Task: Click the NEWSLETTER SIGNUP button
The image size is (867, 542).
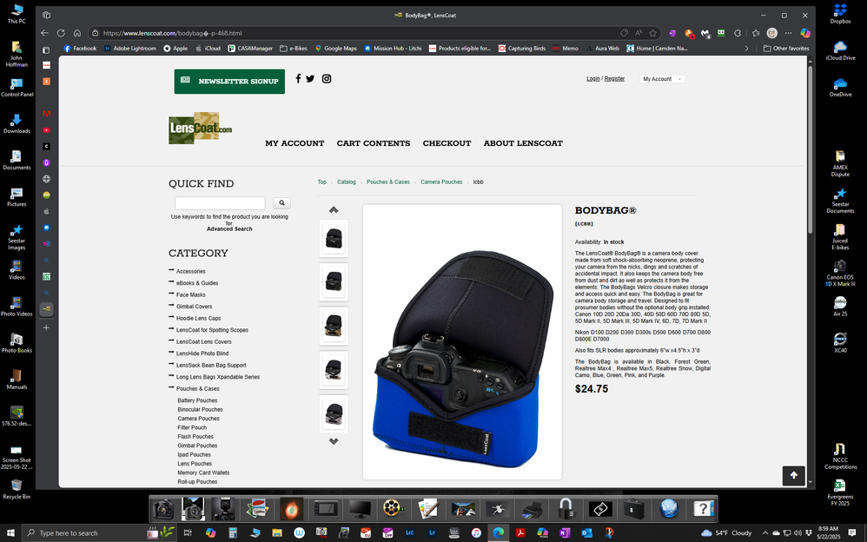Action: click(x=229, y=82)
